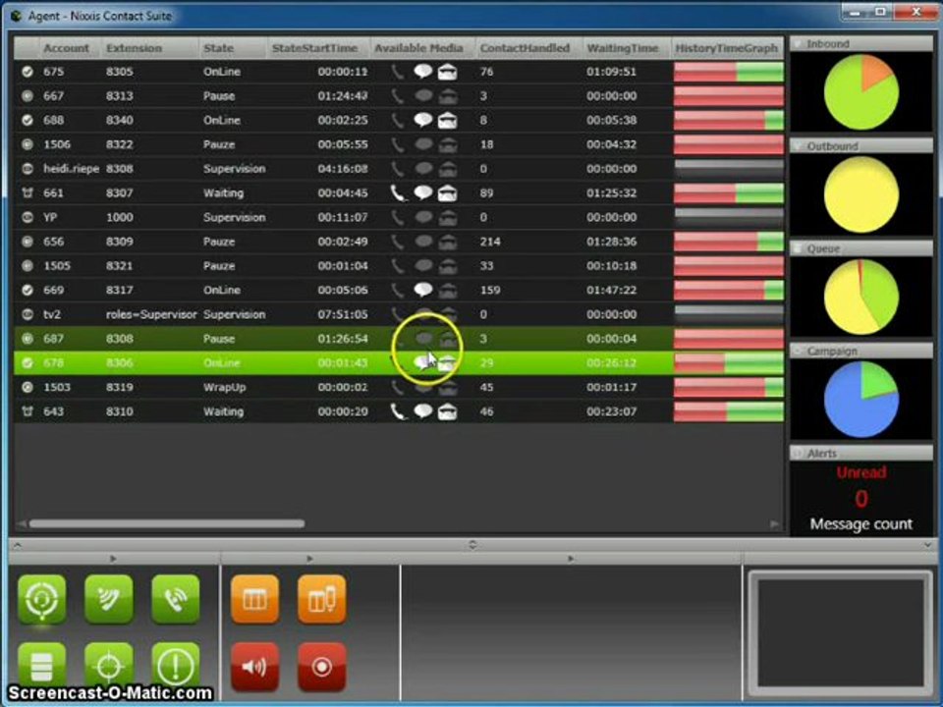Click the green ringing phone handset button

click(176, 599)
